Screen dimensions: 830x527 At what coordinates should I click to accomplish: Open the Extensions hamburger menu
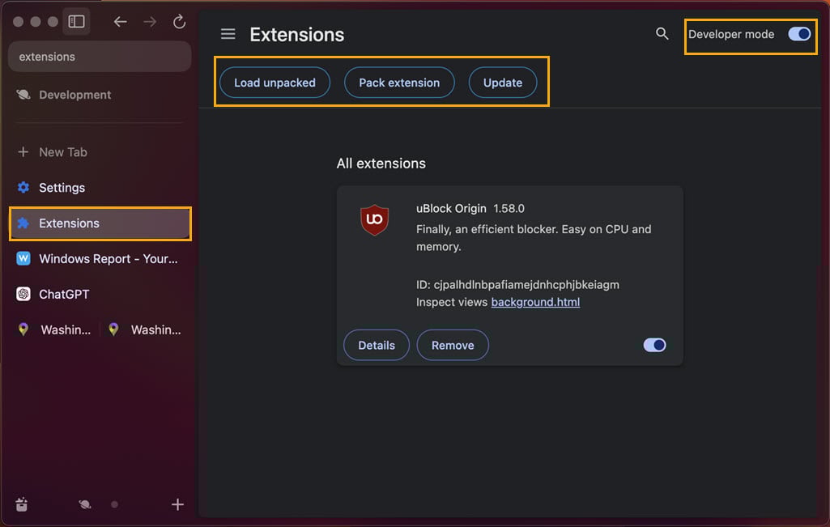pos(228,34)
